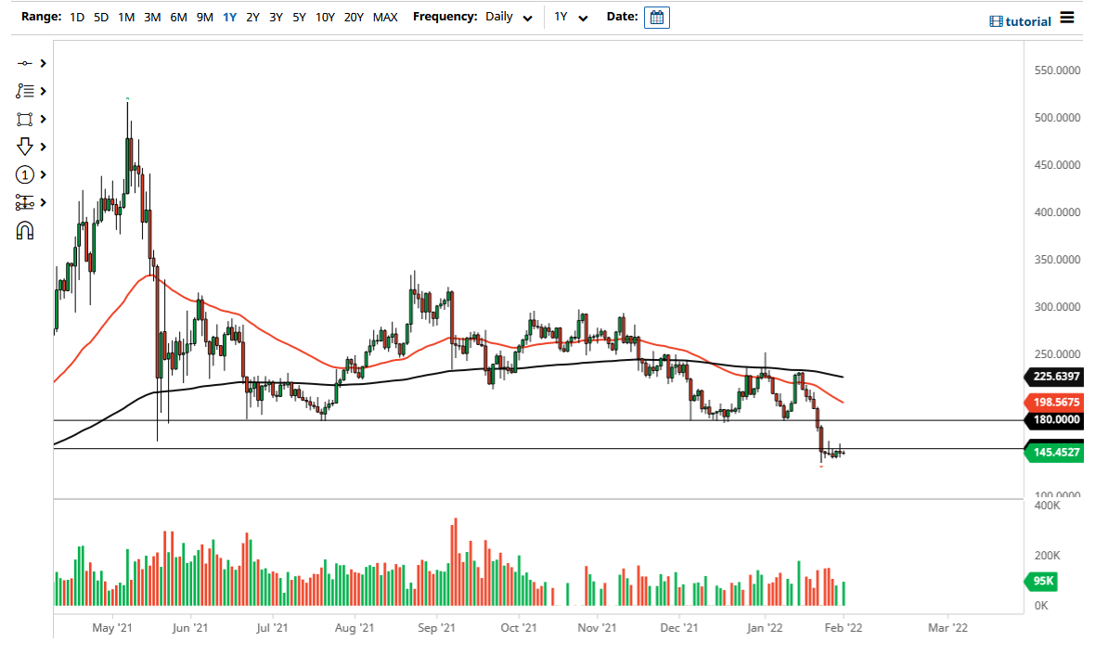Open the numbered callout tool

(x=25, y=174)
